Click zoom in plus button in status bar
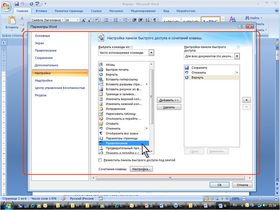This screenshot has height=210, width=280. (x=276, y=199)
